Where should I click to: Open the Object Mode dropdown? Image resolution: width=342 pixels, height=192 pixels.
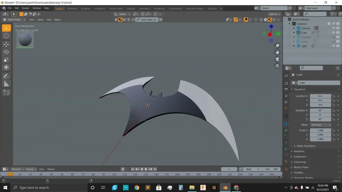click(x=14, y=20)
